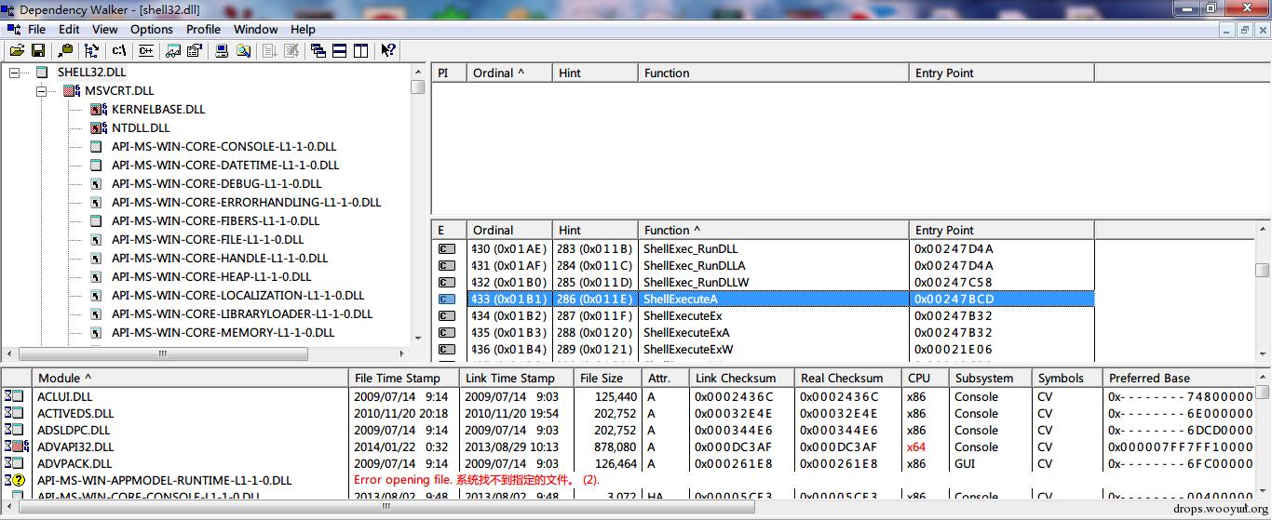Click the Tile Vertically toolbar icon
Screen dimensions: 1272x520
point(360,50)
